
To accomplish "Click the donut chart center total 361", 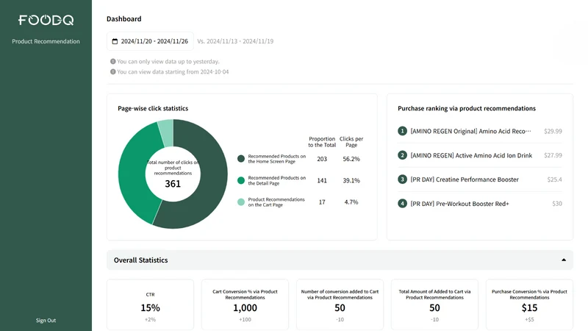I will [173, 183].
